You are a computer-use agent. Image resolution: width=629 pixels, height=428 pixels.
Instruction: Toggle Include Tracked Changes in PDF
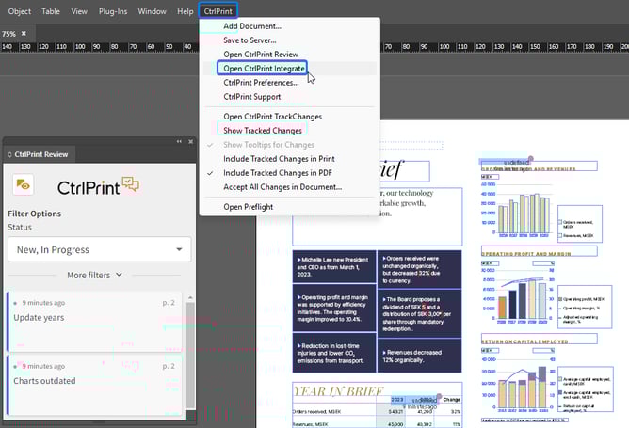[x=279, y=173]
